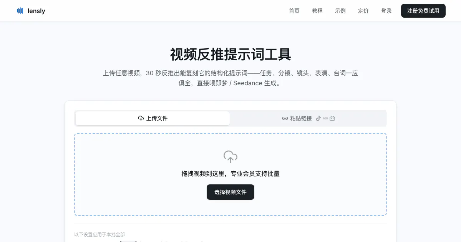
Task: Click the 以下设置应用于本批全部 label
Action: coord(99,234)
